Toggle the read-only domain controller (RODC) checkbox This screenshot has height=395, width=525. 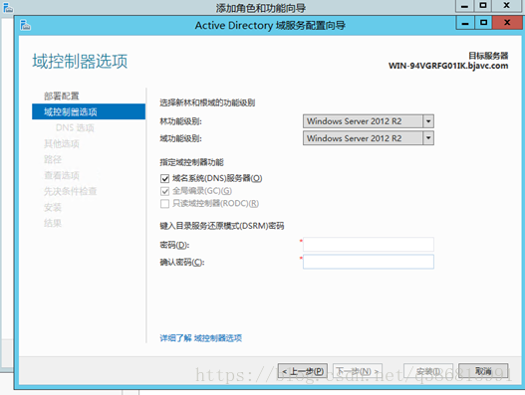(x=164, y=203)
